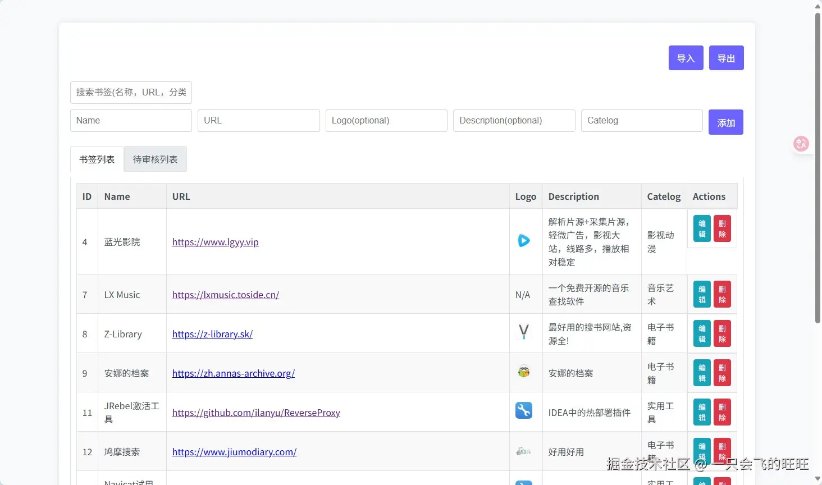The image size is (822, 485).
Task: Open the Z-Library site link
Action: (212, 333)
